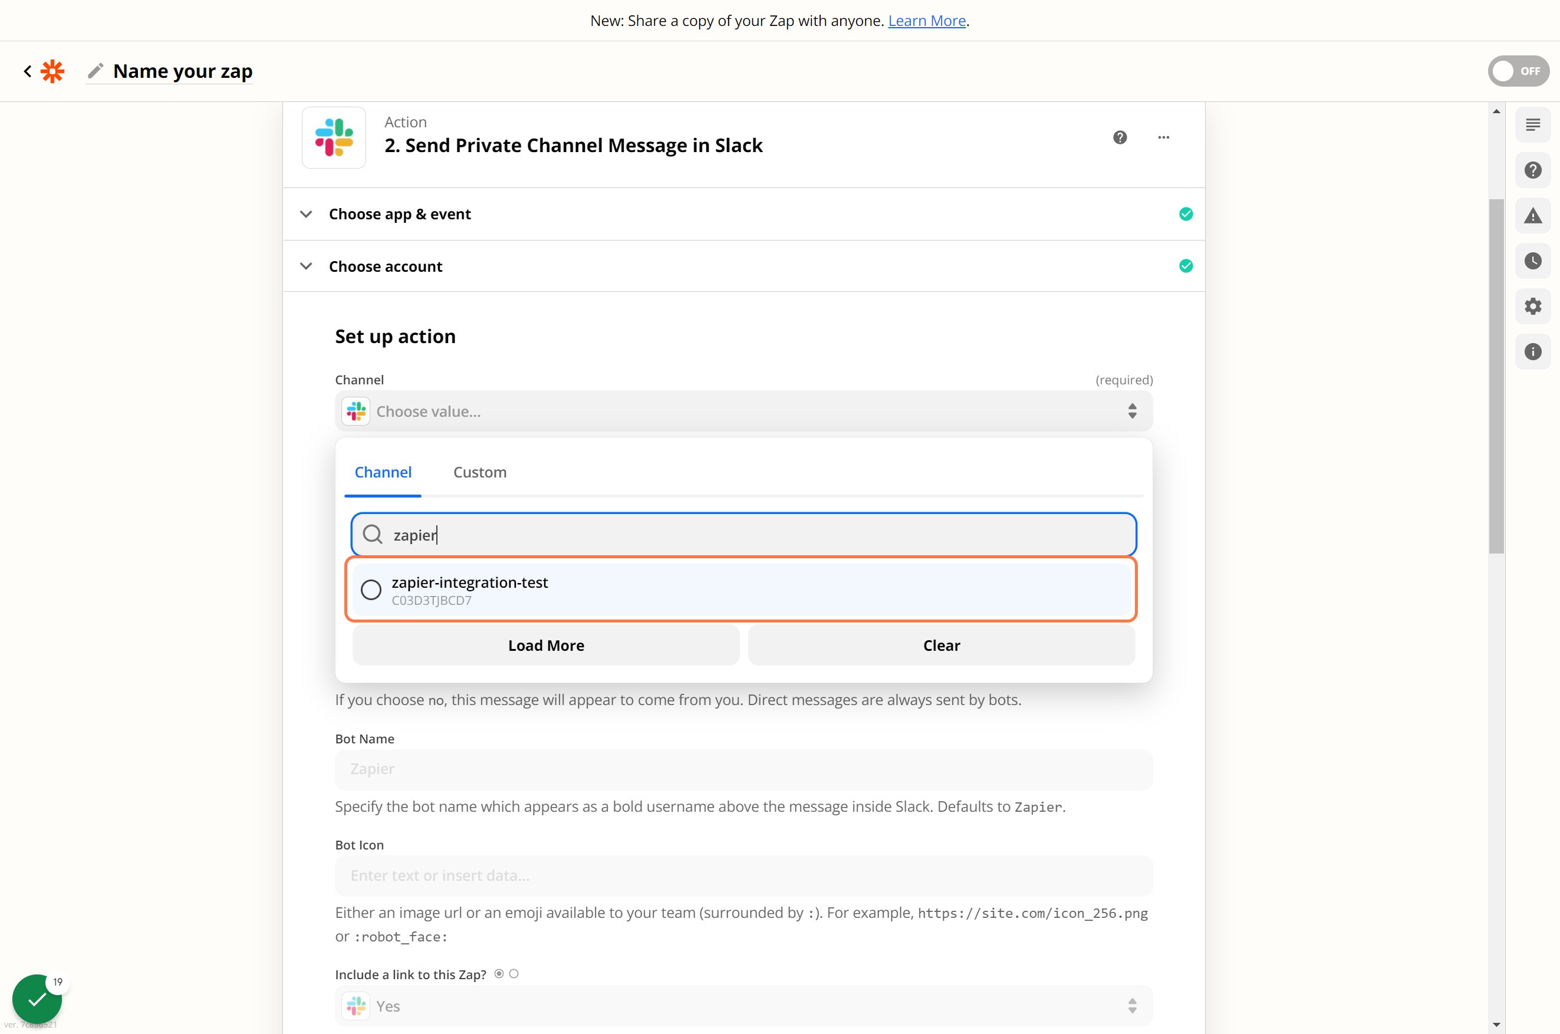The height and width of the screenshot is (1034, 1560).
Task: Click the search magnifier icon in channel search
Action: 373,534
